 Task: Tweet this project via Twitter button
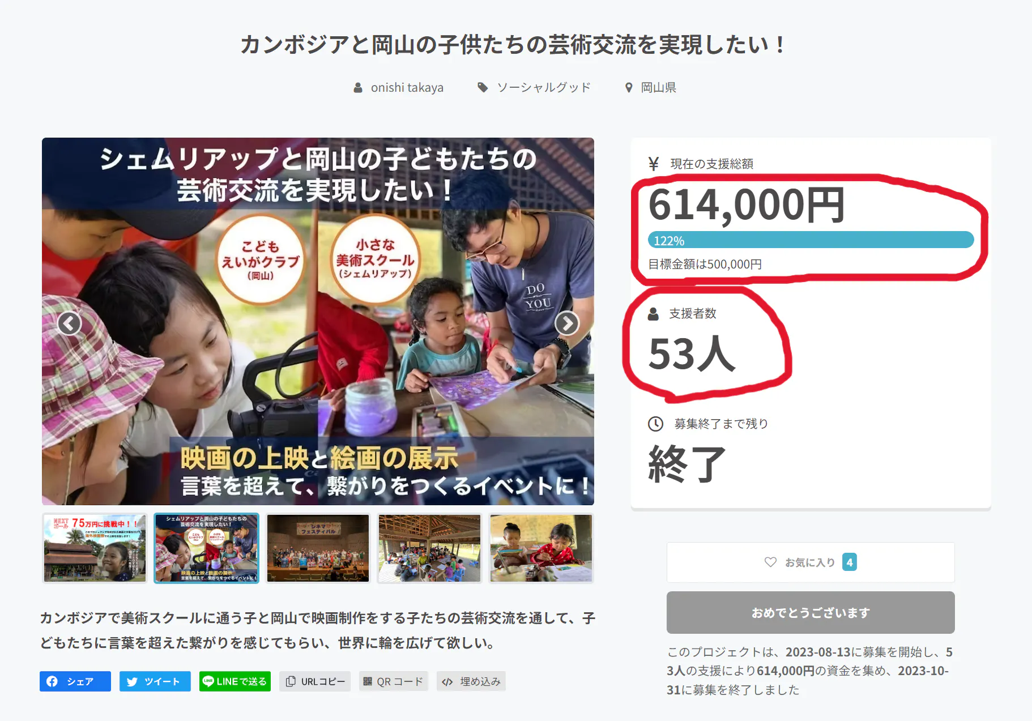155,681
